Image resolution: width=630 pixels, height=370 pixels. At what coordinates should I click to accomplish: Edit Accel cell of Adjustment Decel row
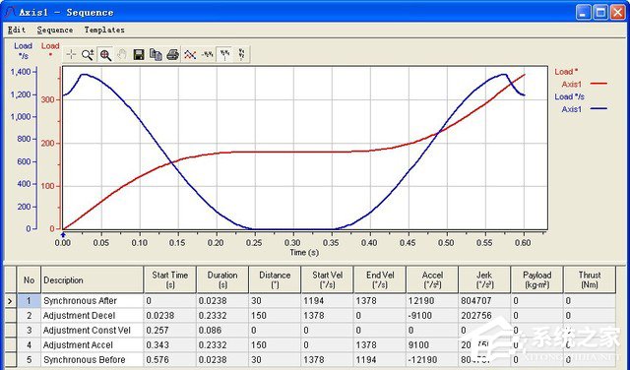(432, 316)
